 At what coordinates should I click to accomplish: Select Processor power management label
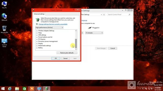point(48,41)
